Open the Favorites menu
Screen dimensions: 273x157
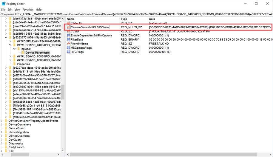[28, 10]
